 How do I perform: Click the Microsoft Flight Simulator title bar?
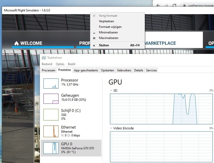pos(108,10)
